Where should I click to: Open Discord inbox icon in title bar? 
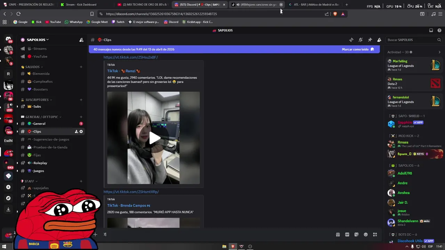pos(431,30)
